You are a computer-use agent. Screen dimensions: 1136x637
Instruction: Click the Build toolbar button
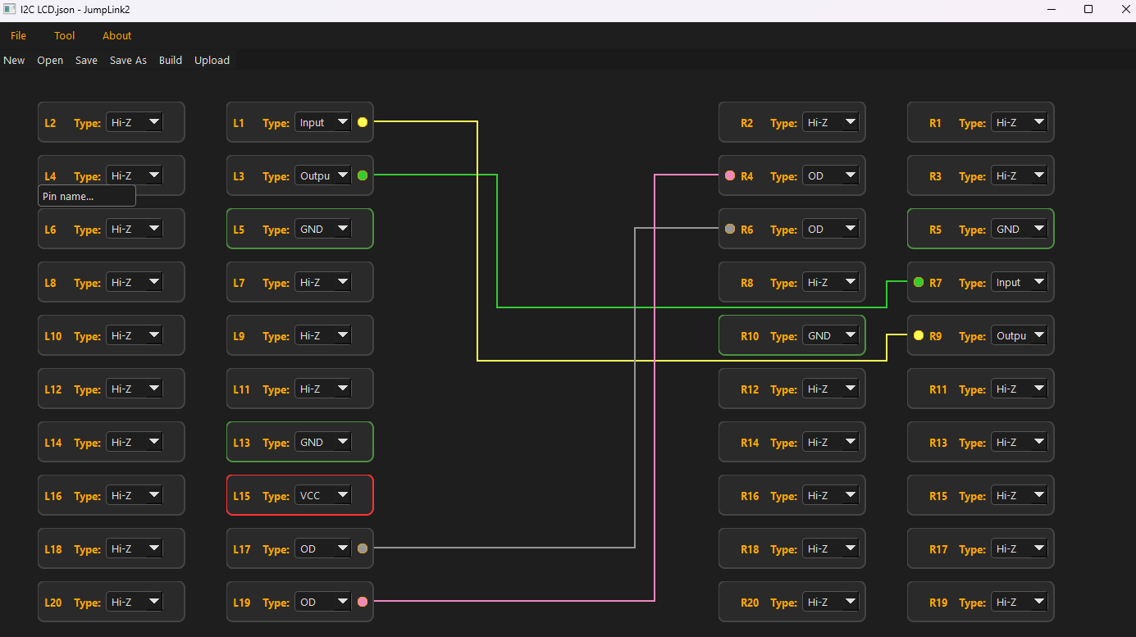[171, 60]
